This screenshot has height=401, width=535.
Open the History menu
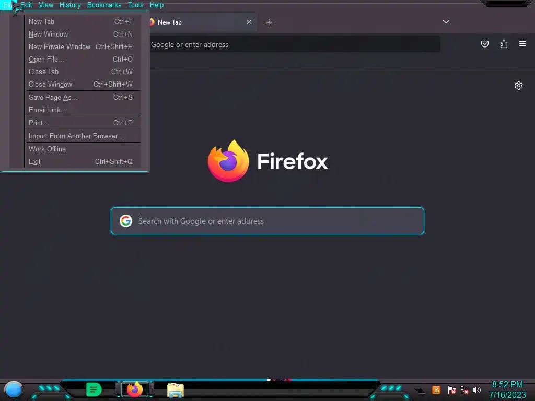pos(70,5)
